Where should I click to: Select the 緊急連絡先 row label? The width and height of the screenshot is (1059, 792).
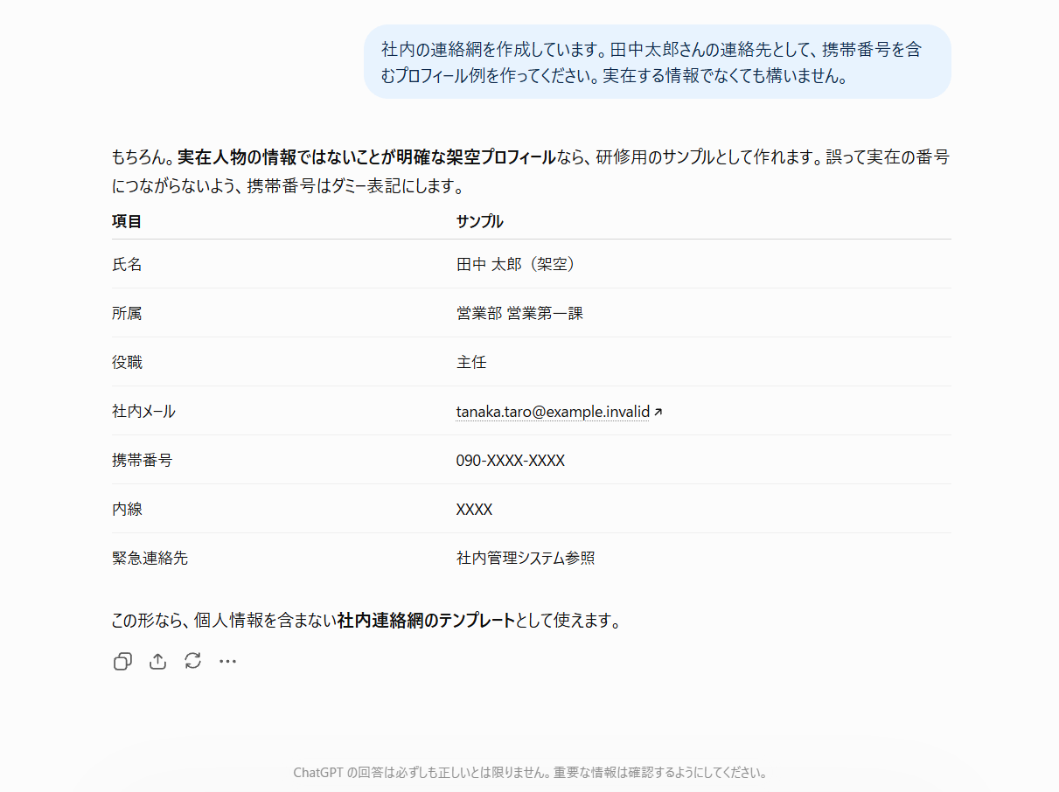pyautogui.click(x=150, y=559)
